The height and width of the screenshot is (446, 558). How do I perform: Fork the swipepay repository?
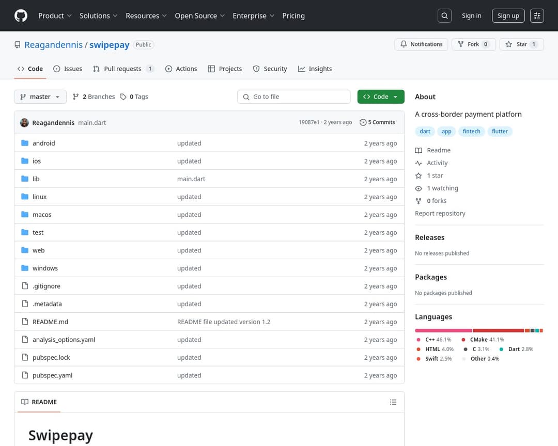(x=474, y=44)
